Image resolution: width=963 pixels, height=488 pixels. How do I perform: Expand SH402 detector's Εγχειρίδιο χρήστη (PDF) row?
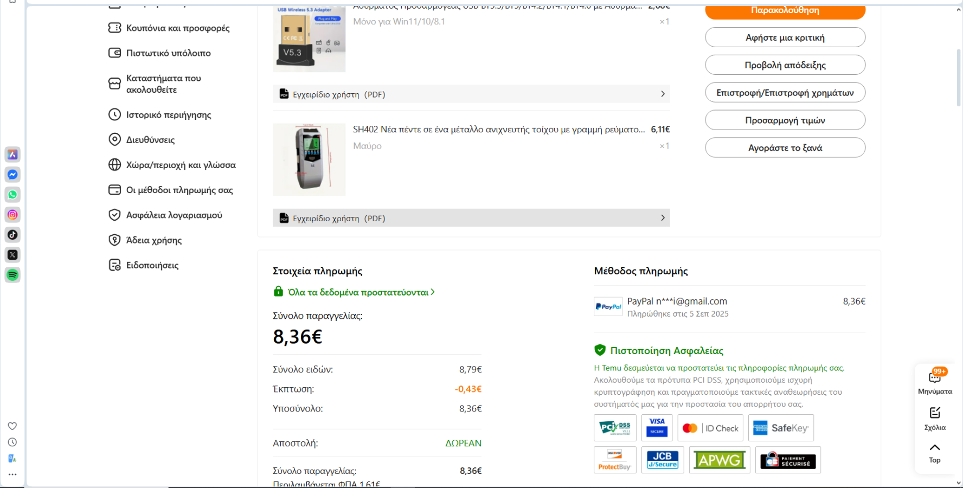tap(471, 218)
